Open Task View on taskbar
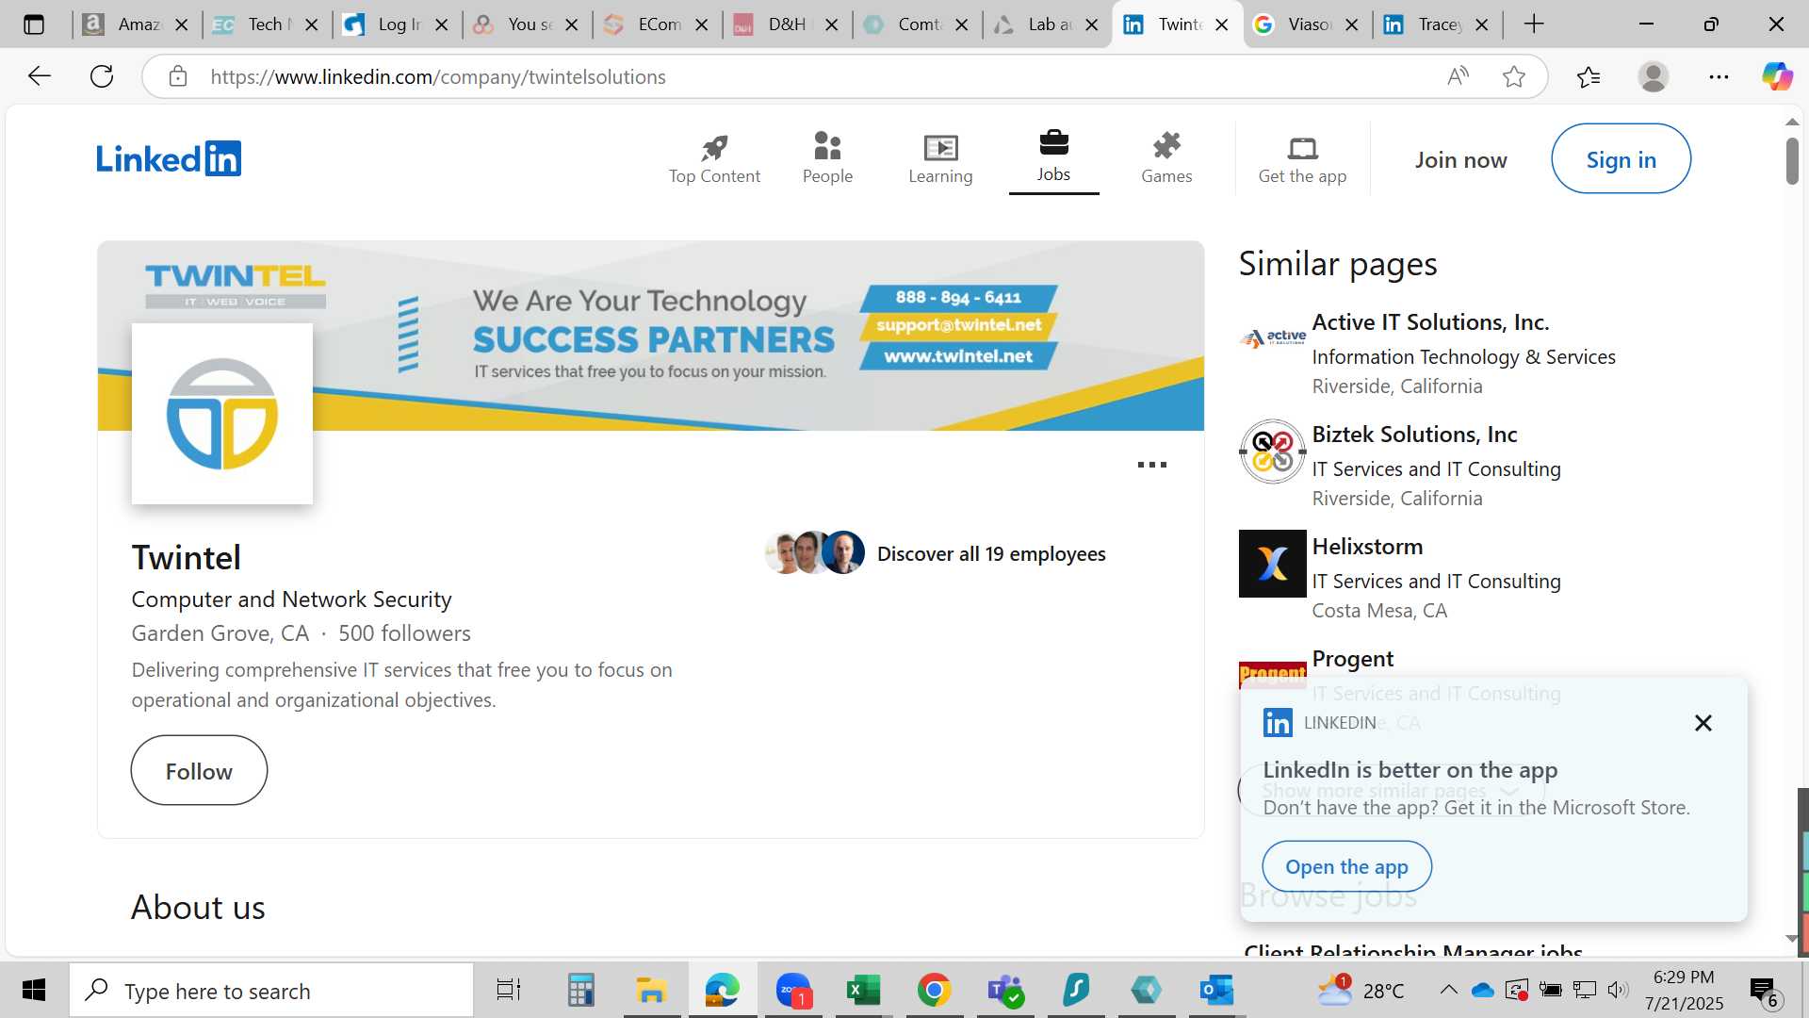The height and width of the screenshot is (1018, 1809). (509, 991)
